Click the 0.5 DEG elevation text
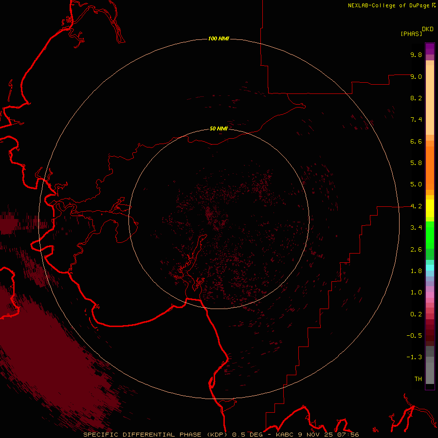The width and height of the screenshot is (438, 438). (x=248, y=435)
